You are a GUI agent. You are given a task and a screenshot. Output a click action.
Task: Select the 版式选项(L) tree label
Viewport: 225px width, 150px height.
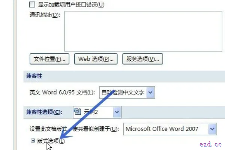pos(51,141)
